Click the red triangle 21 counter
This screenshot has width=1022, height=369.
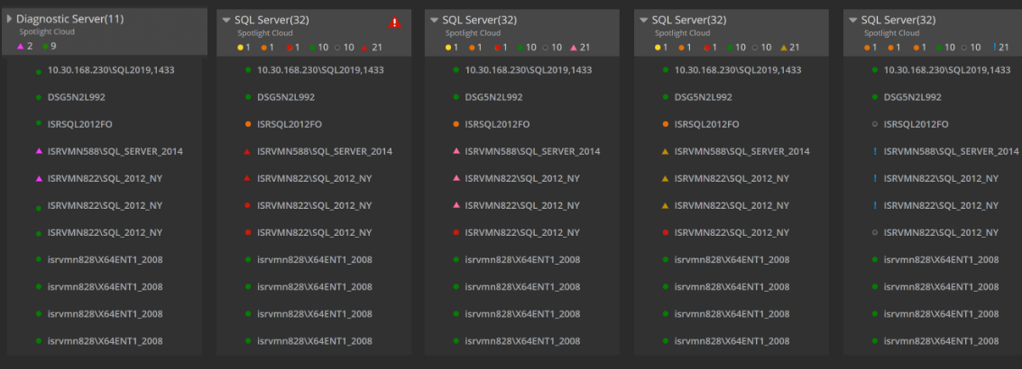(x=371, y=48)
